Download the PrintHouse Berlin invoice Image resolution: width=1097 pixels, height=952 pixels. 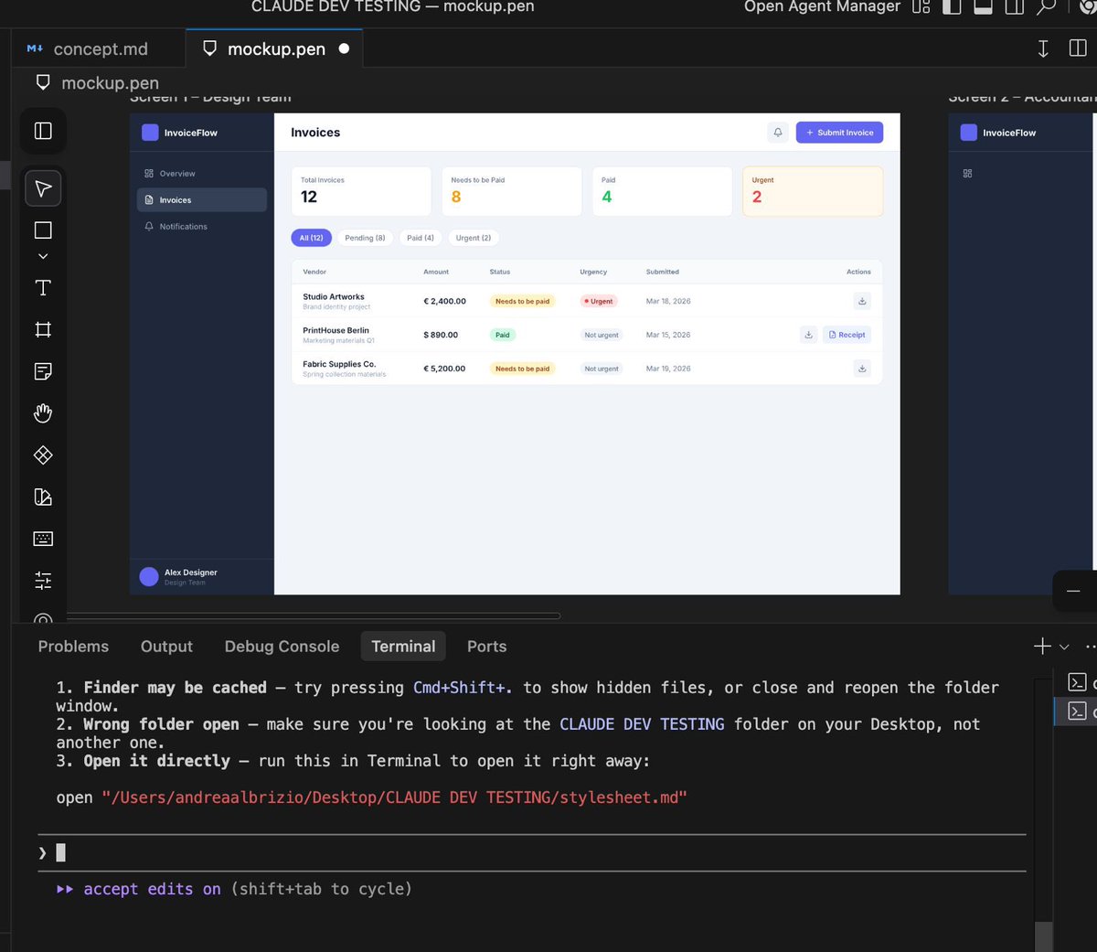[808, 335]
